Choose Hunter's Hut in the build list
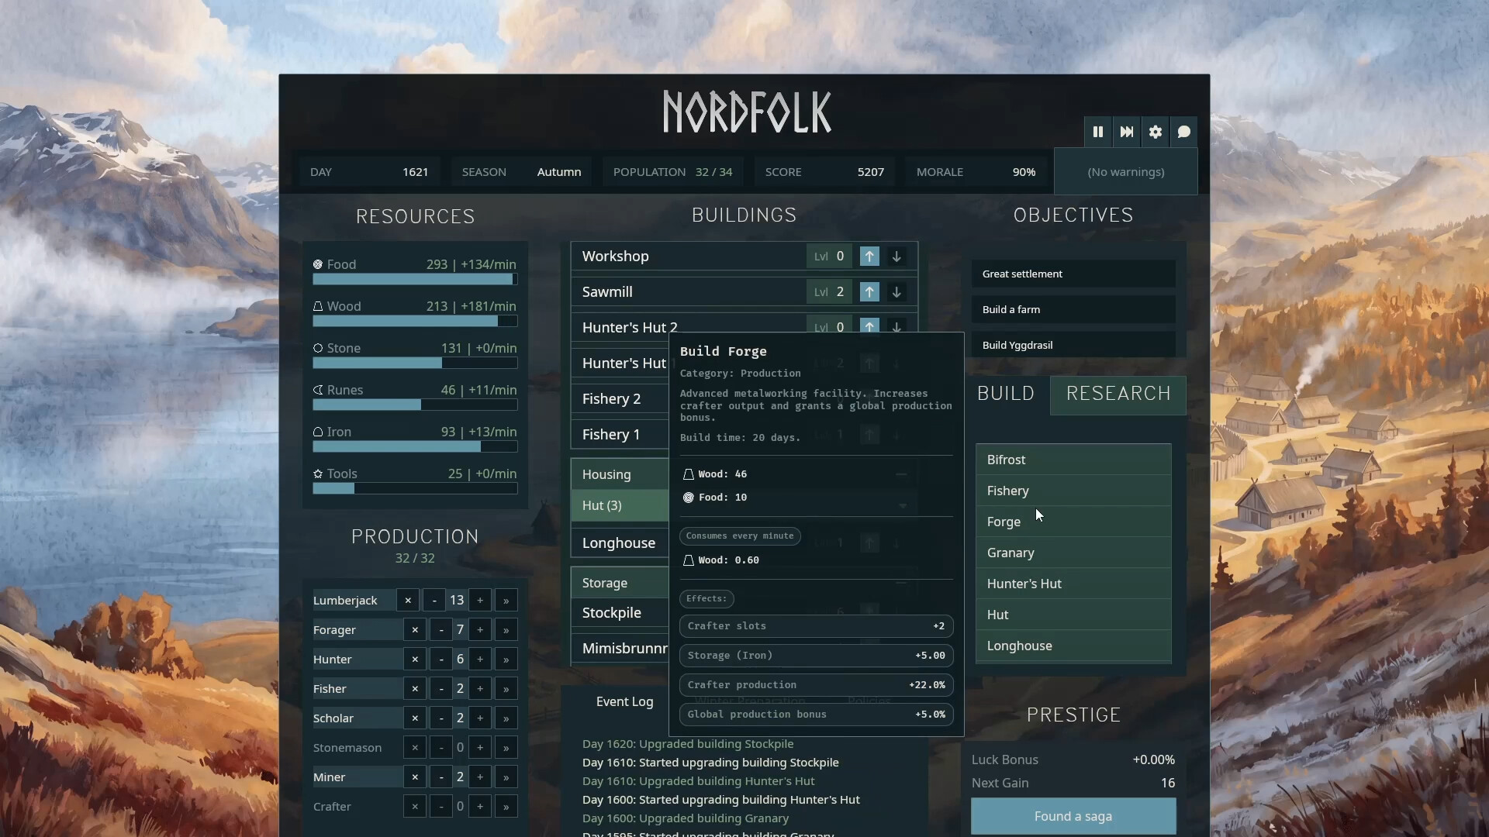1489x837 pixels. coord(1073,584)
